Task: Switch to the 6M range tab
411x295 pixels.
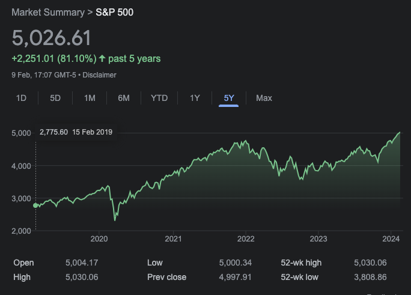Action: [124, 98]
